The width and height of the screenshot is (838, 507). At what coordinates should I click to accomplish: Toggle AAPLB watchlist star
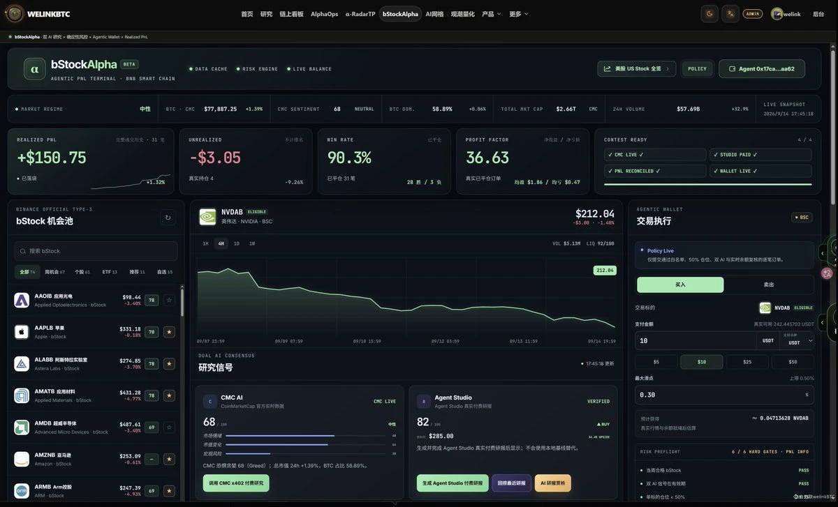pos(168,332)
